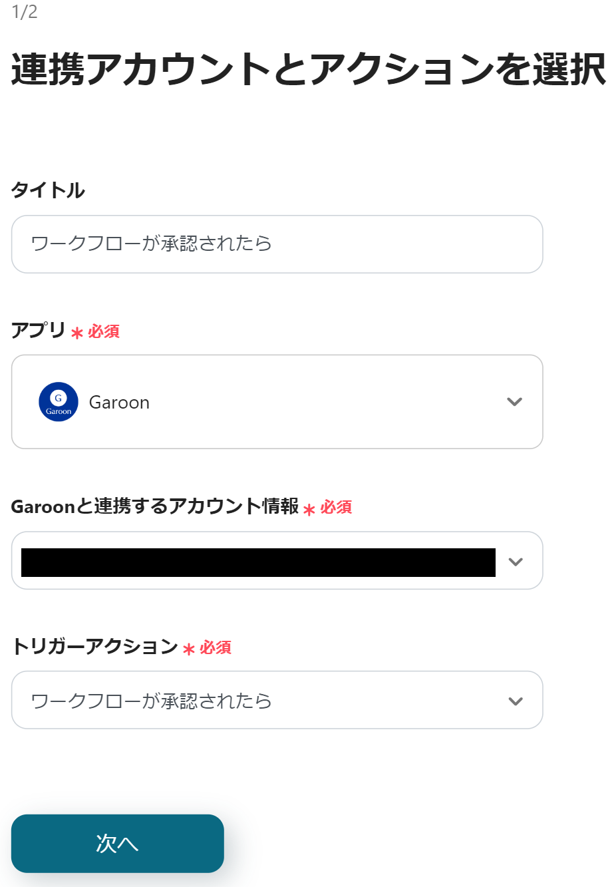Click the redacted account selection field

point(258,562)
